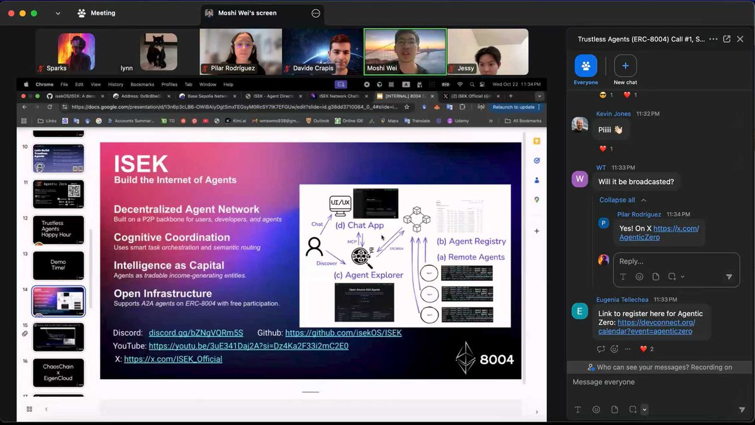The width and height of the screenshot is (755, 425).
Task: Add reaction to Eugenia's message
Action: point(614,349)
